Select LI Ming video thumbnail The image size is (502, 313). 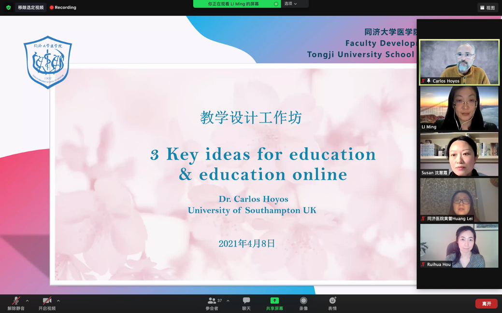point(459,109)
